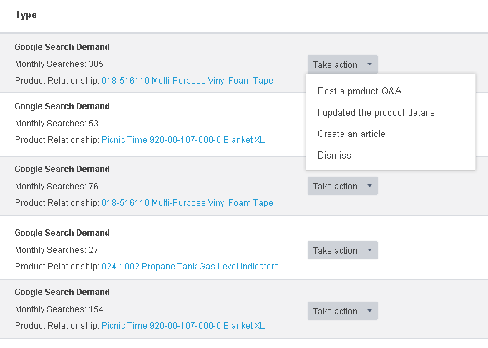488x348 pixels.
Task: Open Take action dropdown for 154-searches row
Action: pos(342,311)
